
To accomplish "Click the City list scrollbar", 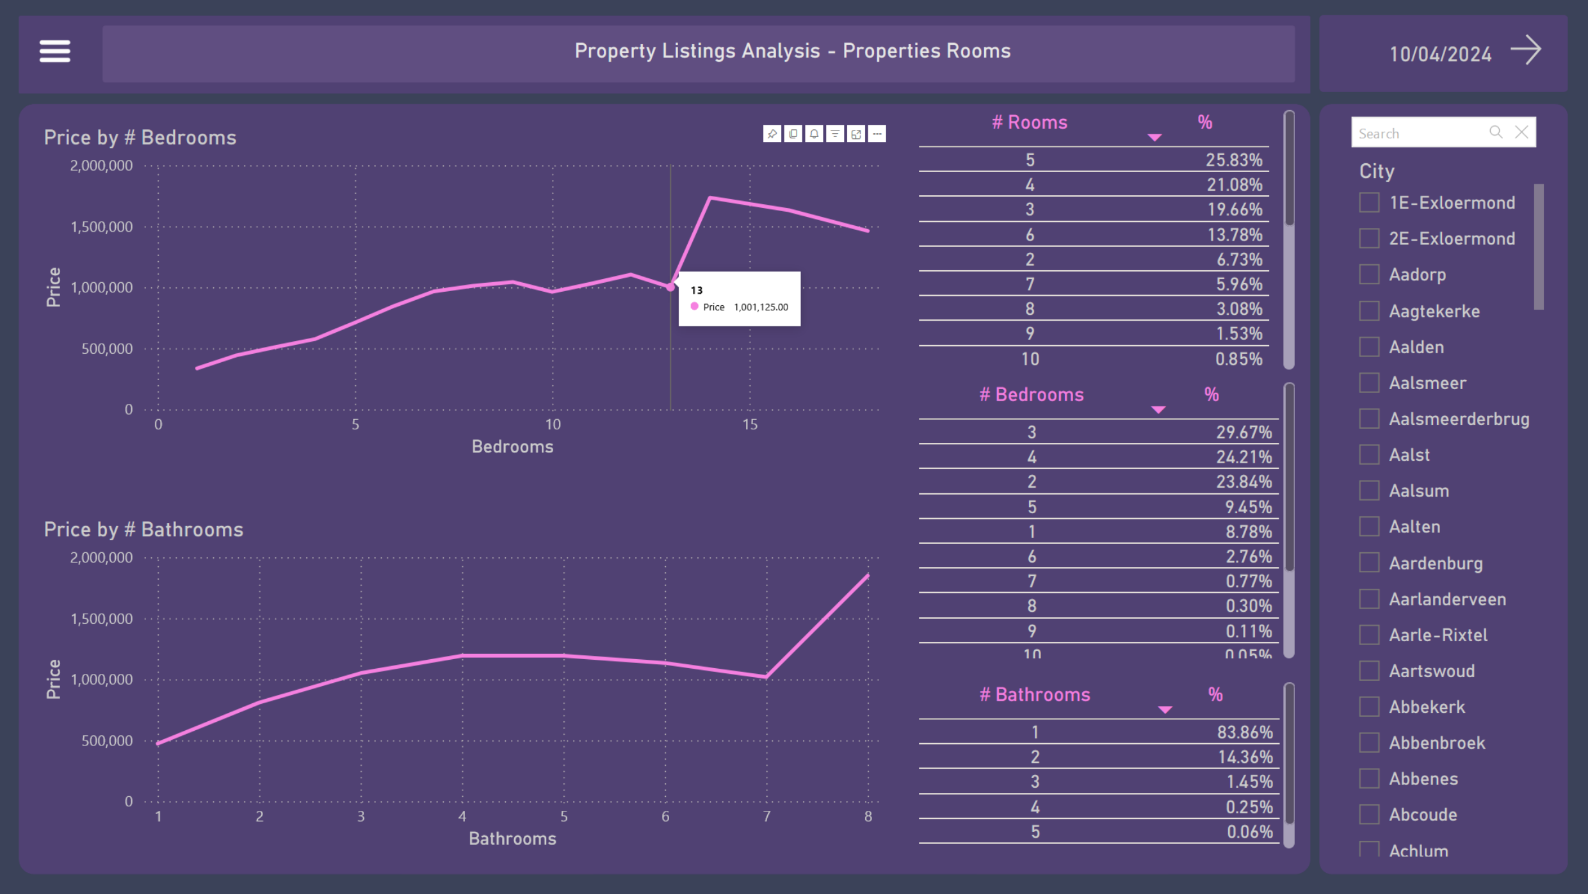I will click(x=1539, y=247).
